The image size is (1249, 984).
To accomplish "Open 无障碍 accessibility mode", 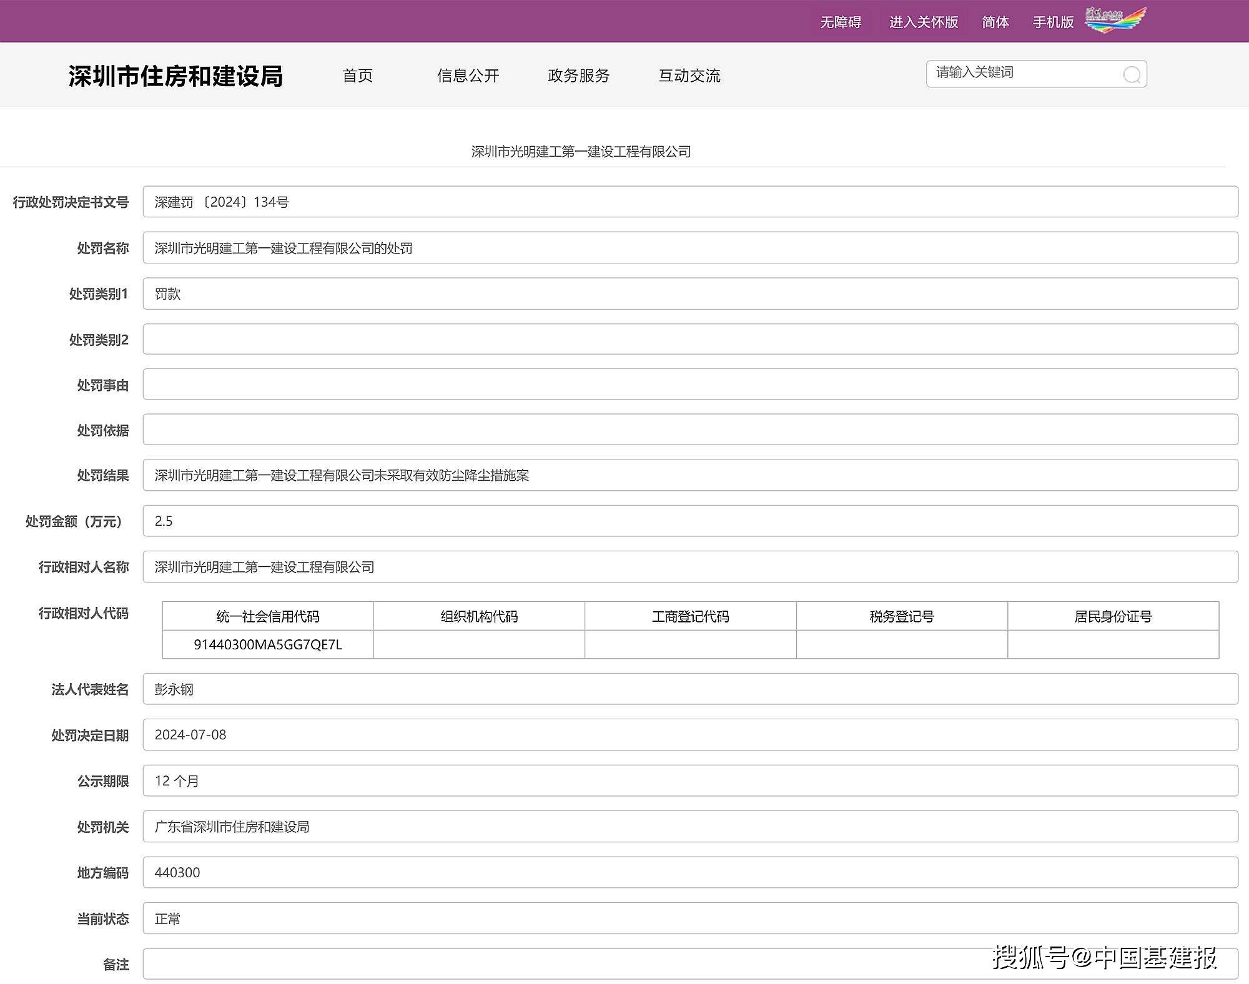I will [x=841, y=22].
